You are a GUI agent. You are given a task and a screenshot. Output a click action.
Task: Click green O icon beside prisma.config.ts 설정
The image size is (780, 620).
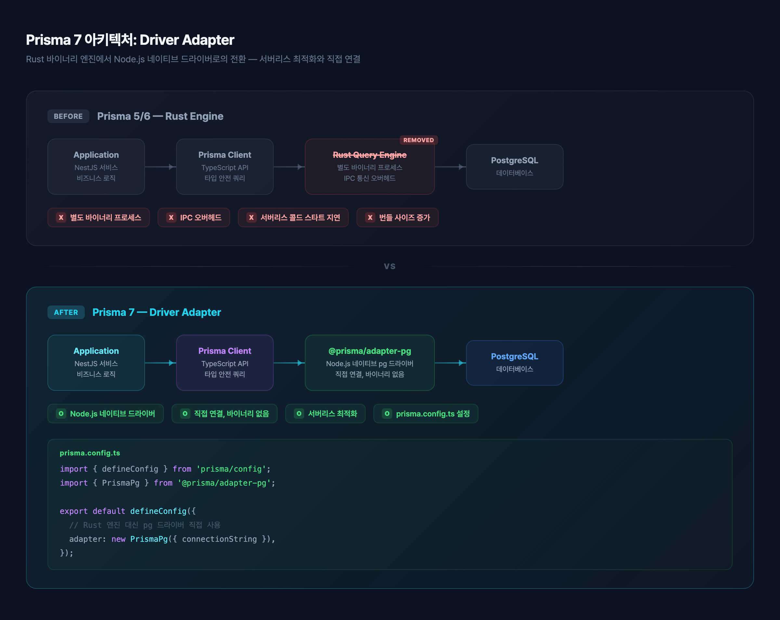click(x=387, y=414)
